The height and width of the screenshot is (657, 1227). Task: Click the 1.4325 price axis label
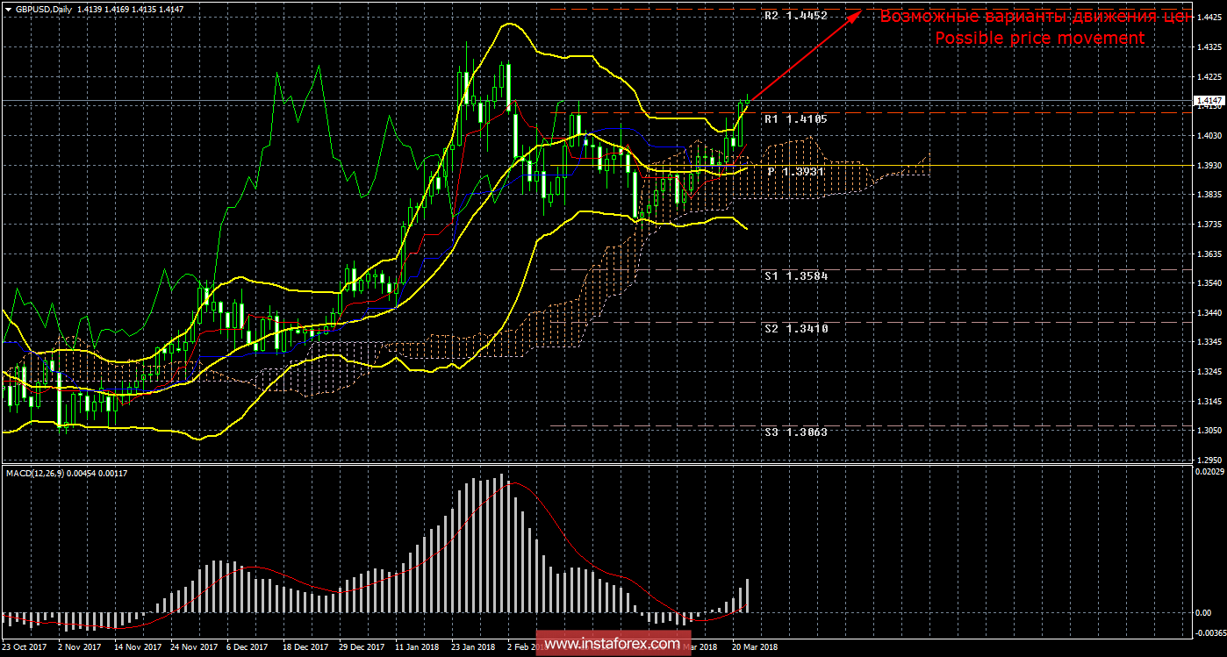[x=1208, y=47]
